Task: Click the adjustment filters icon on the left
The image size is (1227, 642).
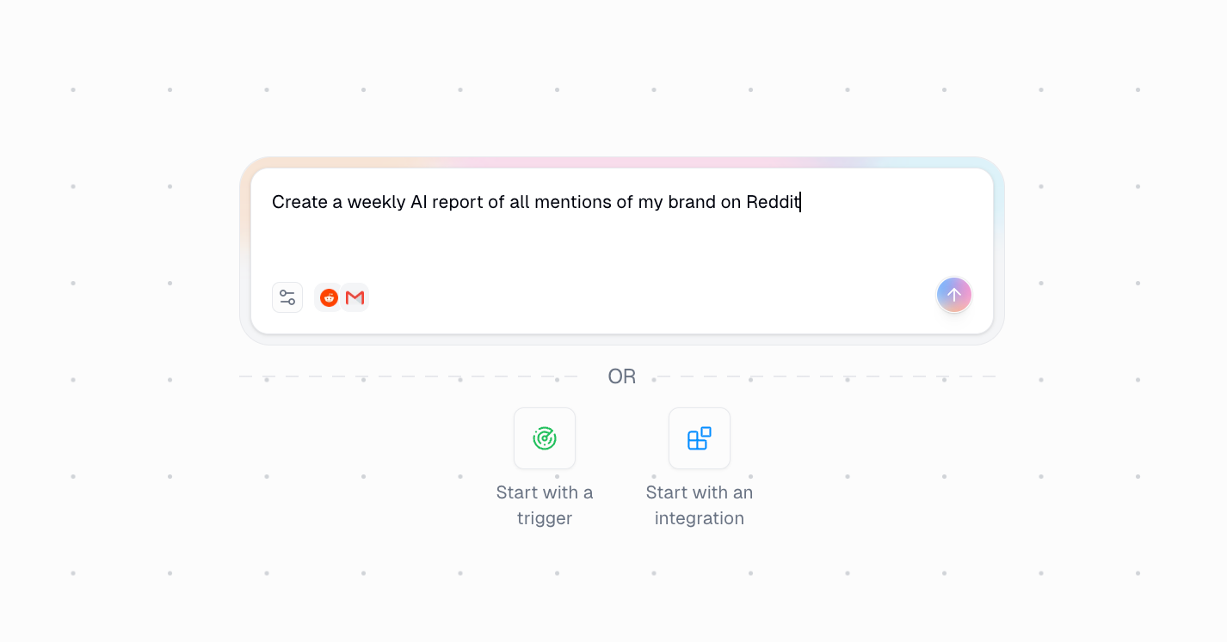Action: click(287, 297)
